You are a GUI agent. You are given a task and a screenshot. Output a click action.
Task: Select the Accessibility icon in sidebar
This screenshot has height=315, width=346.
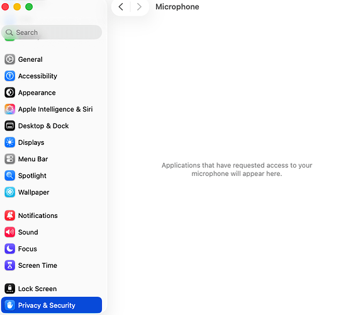click(9, 76)
